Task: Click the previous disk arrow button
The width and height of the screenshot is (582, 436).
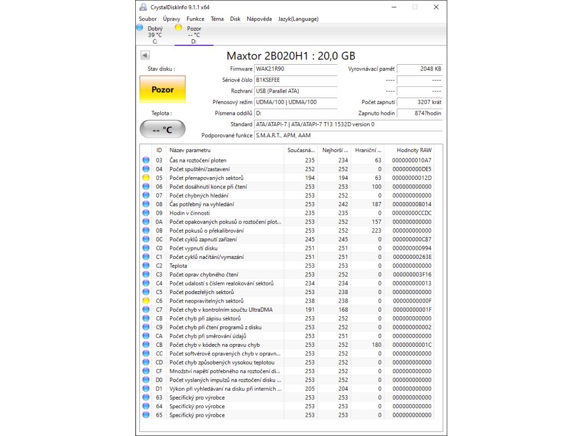Action: click(x=145, y=55)
